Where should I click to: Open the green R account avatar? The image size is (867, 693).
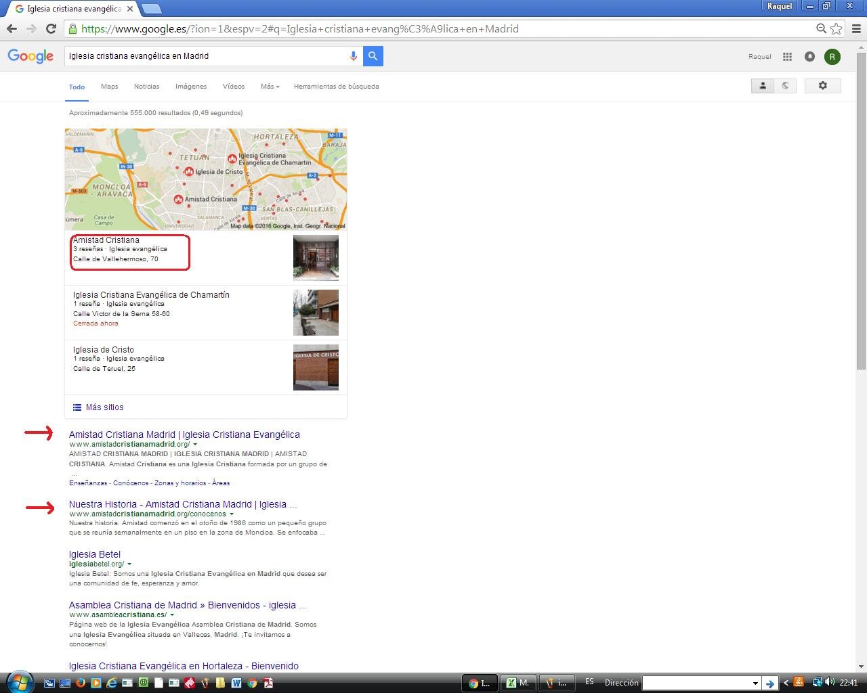tap(832, 57)
